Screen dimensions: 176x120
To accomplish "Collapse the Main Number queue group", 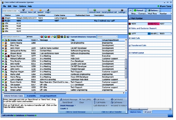I will 130,18.
